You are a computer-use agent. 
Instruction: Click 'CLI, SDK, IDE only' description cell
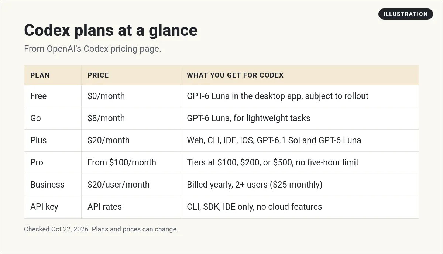300,207
